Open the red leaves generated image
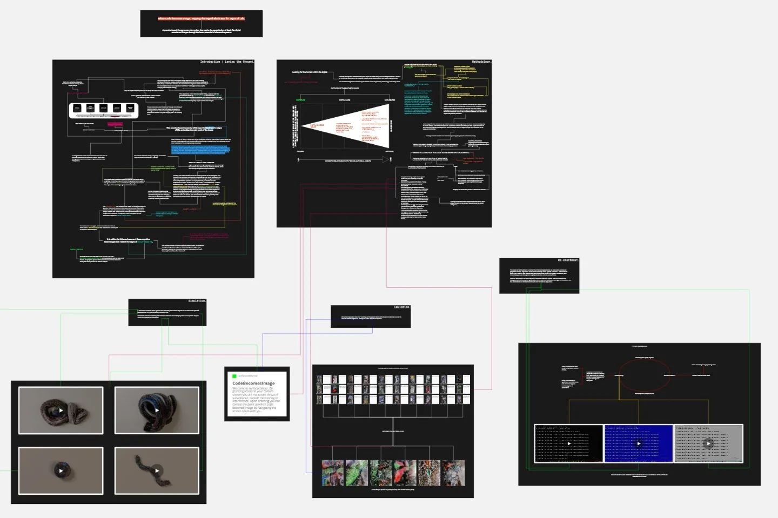 [405, 473]
